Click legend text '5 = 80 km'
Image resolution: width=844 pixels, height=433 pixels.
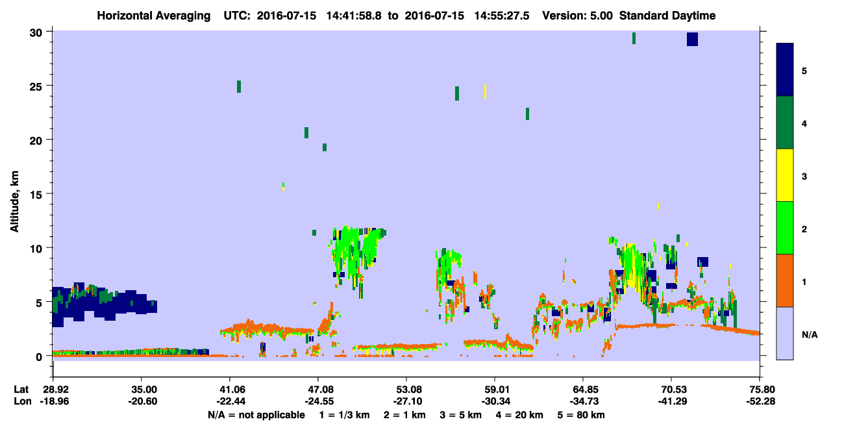click(x=581, y=415)
